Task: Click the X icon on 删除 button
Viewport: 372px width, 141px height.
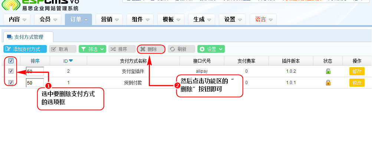Action: coord(142,49)
